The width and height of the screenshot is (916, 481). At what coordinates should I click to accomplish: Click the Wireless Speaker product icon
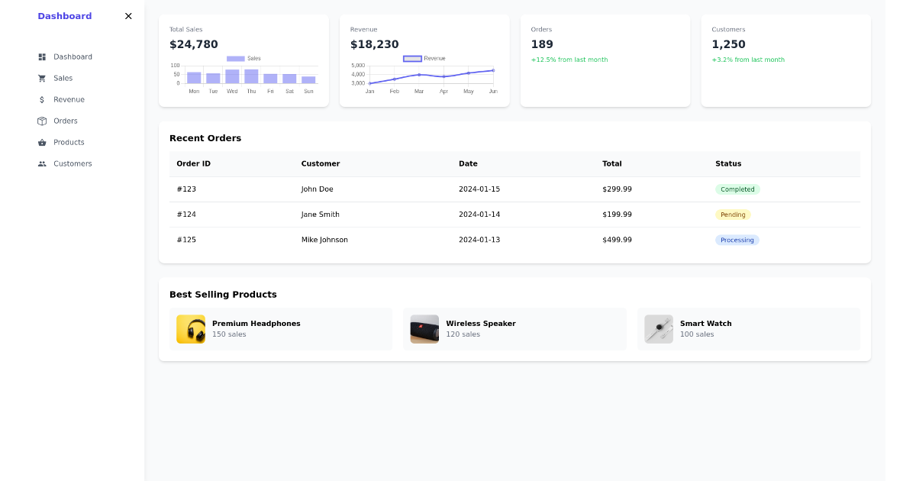pyautogui.click(x=424, y=328)
